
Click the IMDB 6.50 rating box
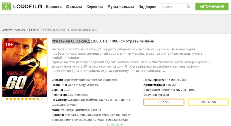pyautogui.click(x=208, y=102)
